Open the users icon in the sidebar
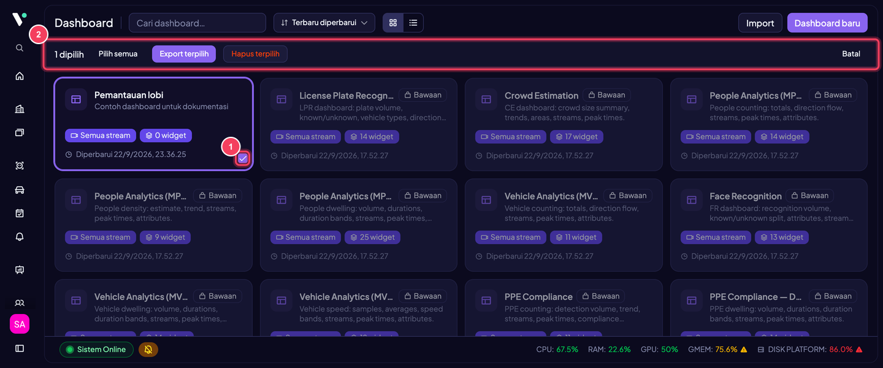Image resolution: width=883 pixels, height=368 pixels. click(x=20, y=303)
